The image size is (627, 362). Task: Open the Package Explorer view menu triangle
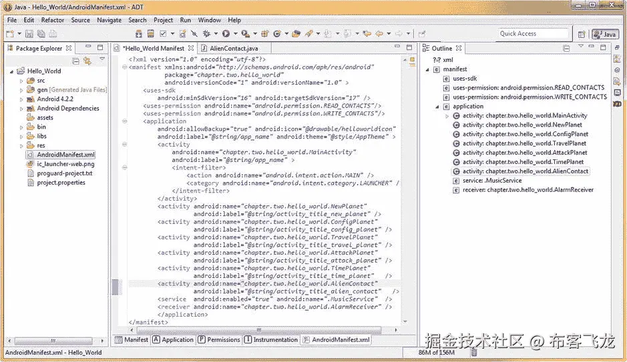point(102,59)
